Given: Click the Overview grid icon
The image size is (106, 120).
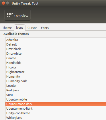Looking at the screenshot, I should tap(10, 15).
